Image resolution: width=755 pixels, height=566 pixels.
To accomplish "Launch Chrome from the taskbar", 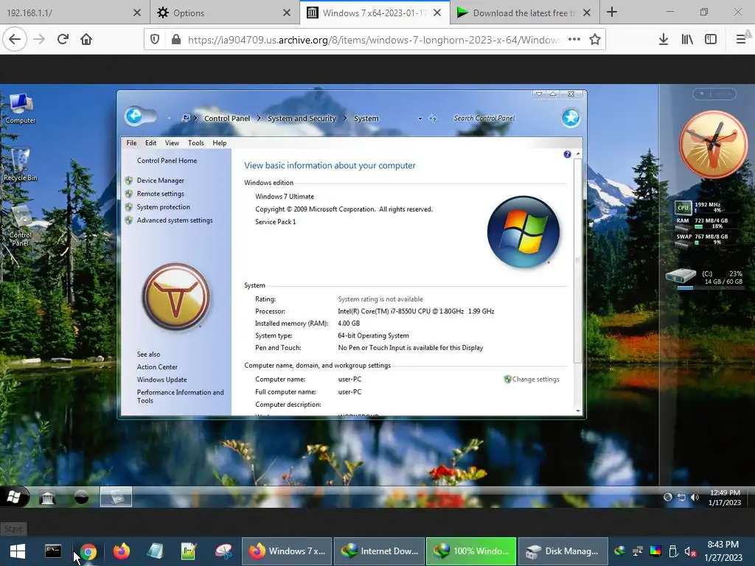I will [x=88, y=551].
